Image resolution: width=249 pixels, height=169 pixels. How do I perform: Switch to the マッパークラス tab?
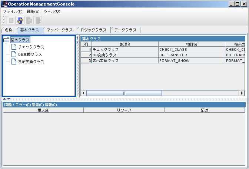pos(60,30)
